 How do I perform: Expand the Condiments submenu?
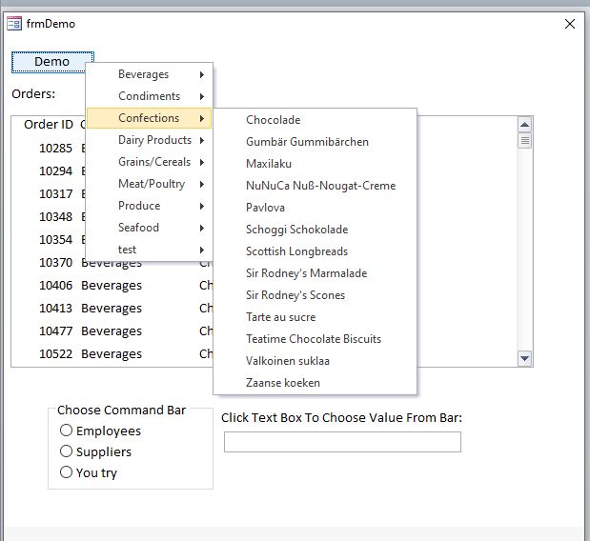click(x=149, y=96)
